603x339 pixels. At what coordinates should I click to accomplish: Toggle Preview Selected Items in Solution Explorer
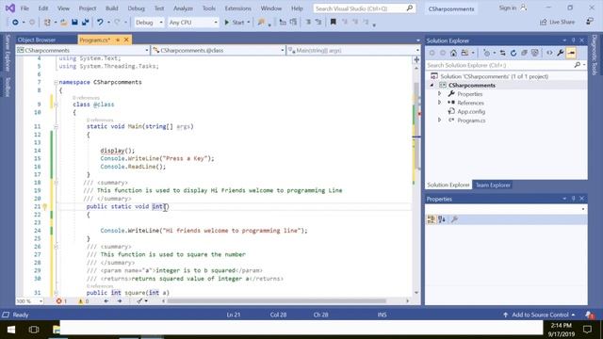(572, 53)
